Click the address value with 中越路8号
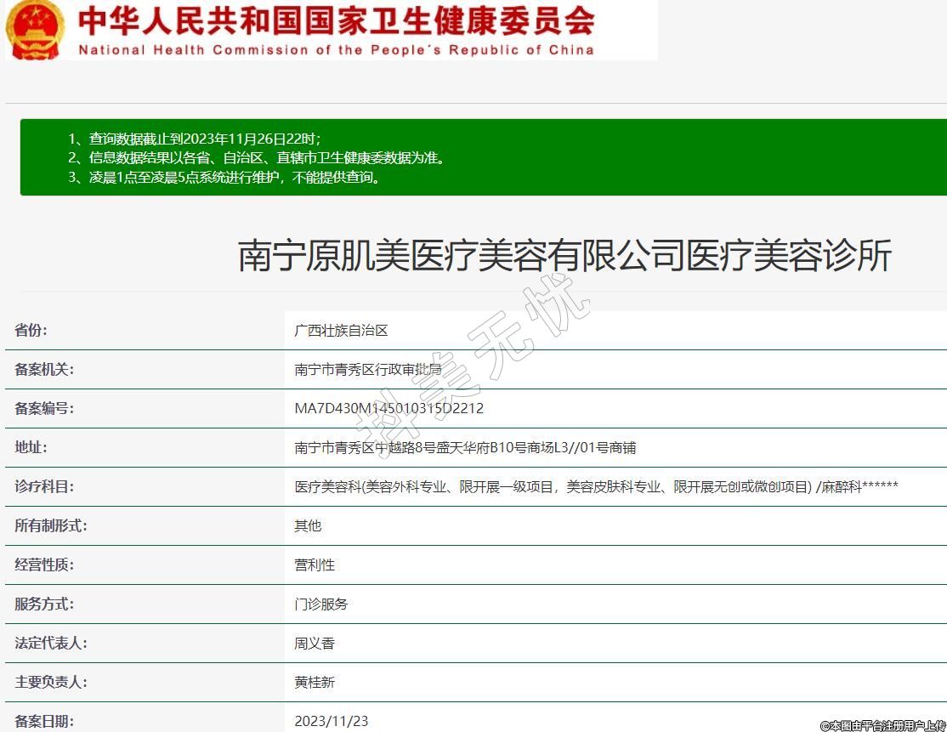Image resolution: width=947 pixels, height=732 pixels. (465, 447)
